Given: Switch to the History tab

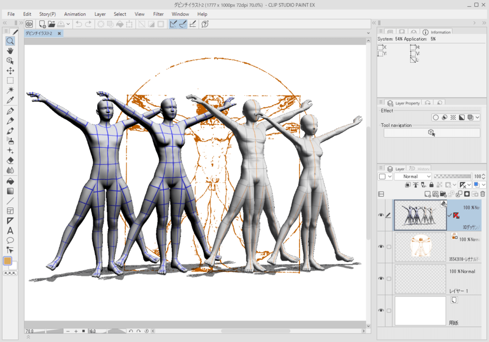Looking at the screenshot, I should pyautogui.click(x=419, y=169).
